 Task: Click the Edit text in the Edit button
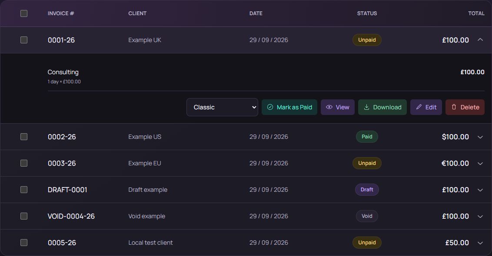click(x=431, y=107)
